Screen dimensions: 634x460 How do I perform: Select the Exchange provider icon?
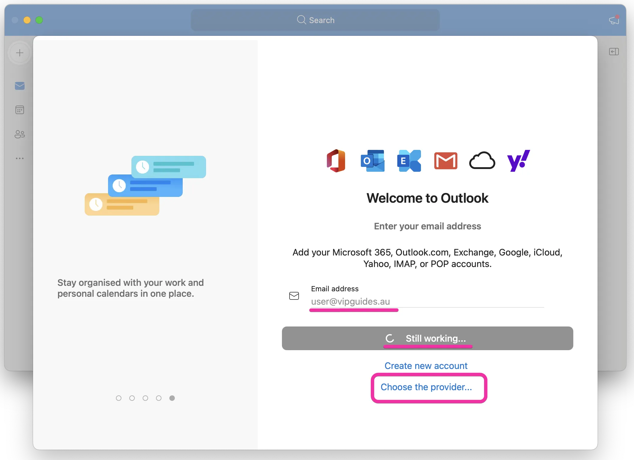tap(409, 161)
